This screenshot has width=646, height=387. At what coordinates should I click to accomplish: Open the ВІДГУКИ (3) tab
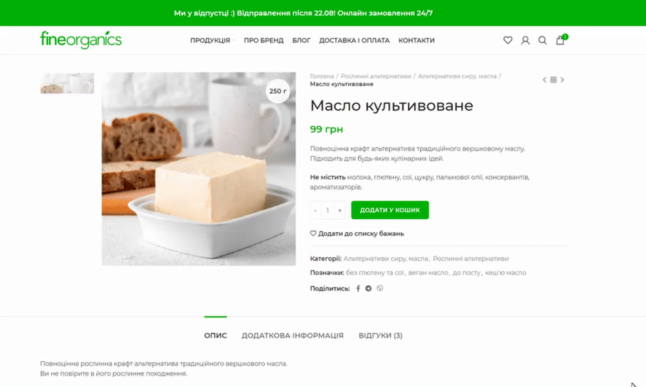tap(380, 335)
